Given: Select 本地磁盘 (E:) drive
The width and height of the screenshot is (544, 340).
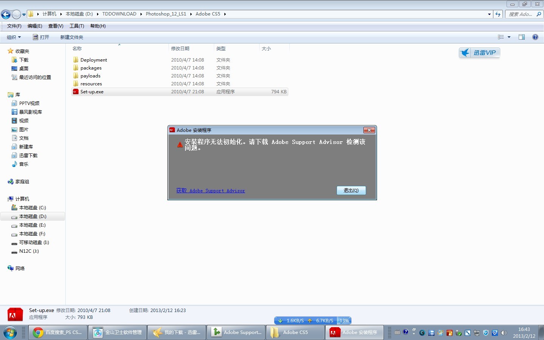Looking at the screenshot, I should (32, 225).
